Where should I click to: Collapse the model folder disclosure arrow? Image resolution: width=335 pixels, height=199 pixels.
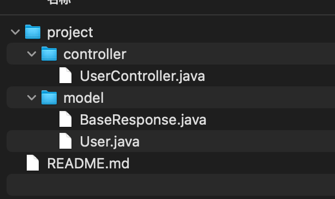click(x=32, y=98)
